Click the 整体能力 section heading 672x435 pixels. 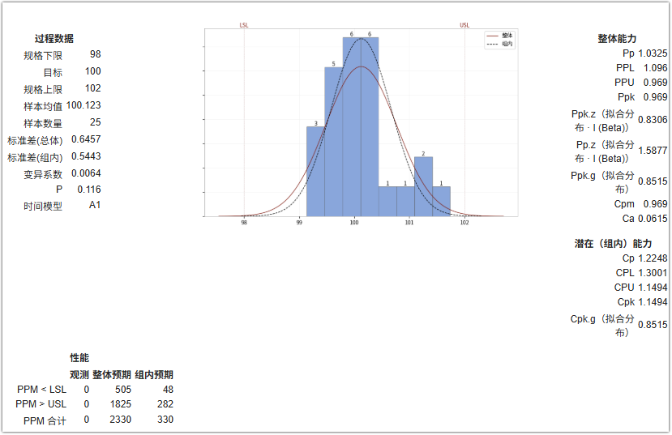coord(617,39)
